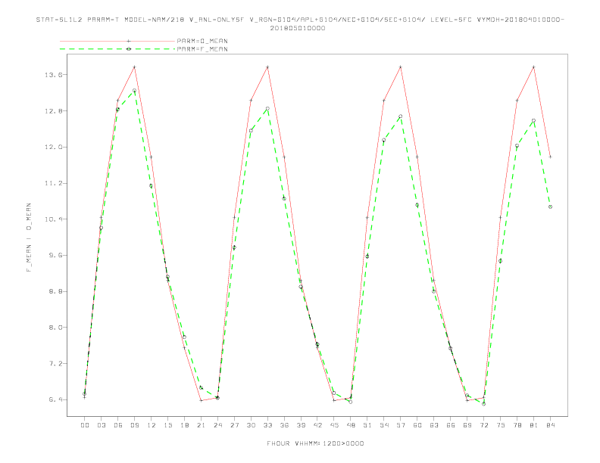Click O_MEAN plus peak point at hour 33
600x463 pixels.
(267, 67)
